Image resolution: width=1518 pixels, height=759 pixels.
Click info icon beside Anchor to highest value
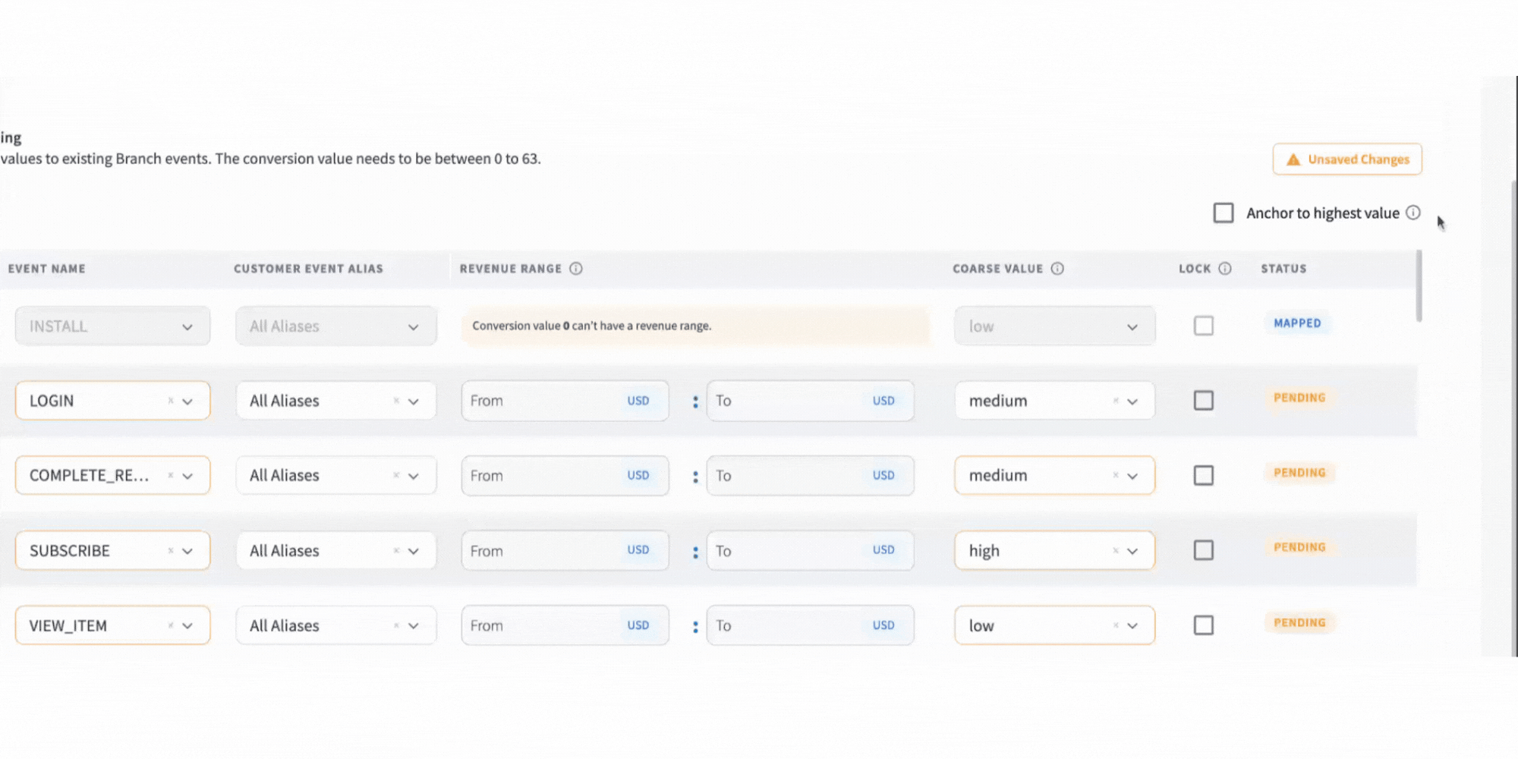point(1412,213)
